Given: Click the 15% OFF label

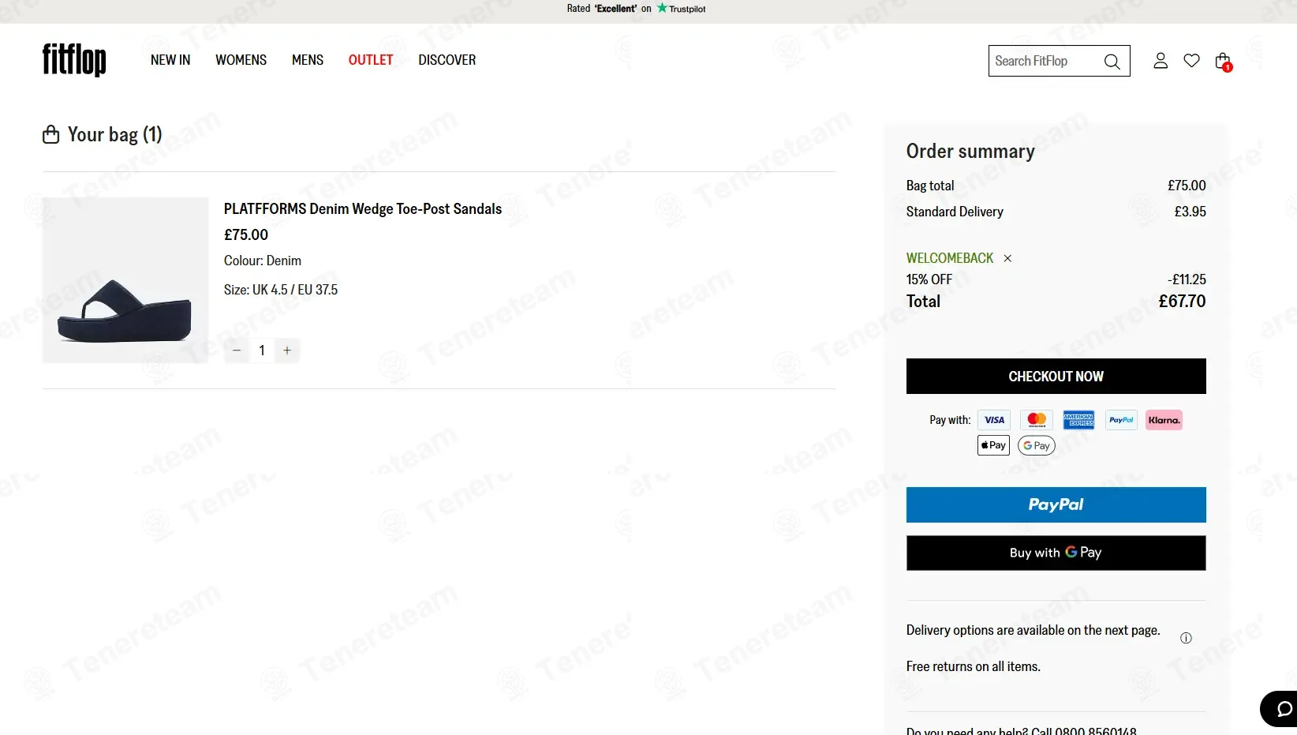Looking at the screenshot, I should click(929, 279).
